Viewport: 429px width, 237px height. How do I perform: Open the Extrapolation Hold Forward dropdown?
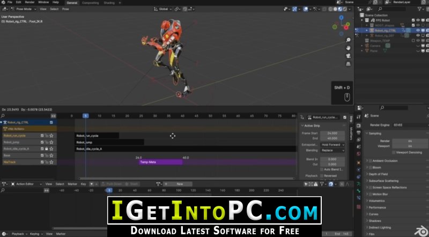(333, 145)
